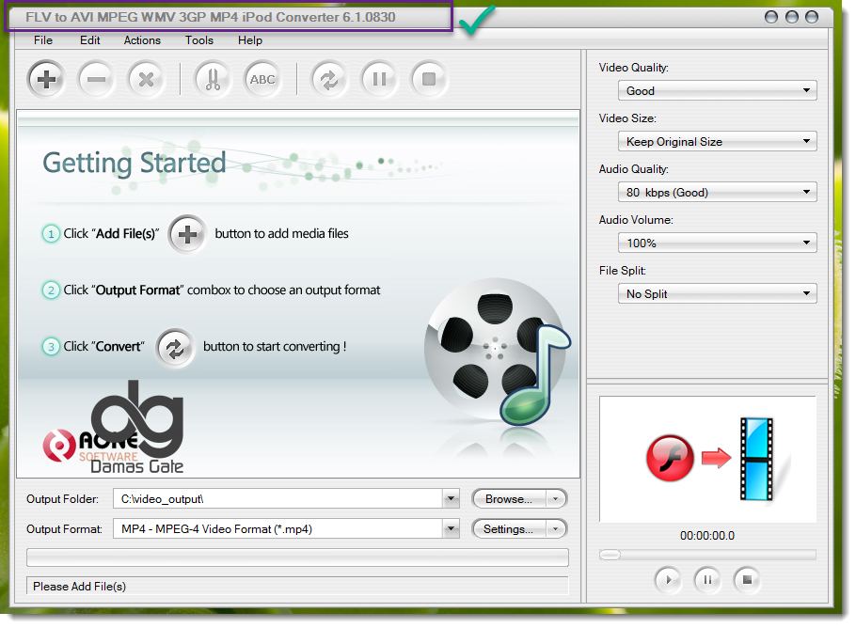Click the Settings... button

509,528
